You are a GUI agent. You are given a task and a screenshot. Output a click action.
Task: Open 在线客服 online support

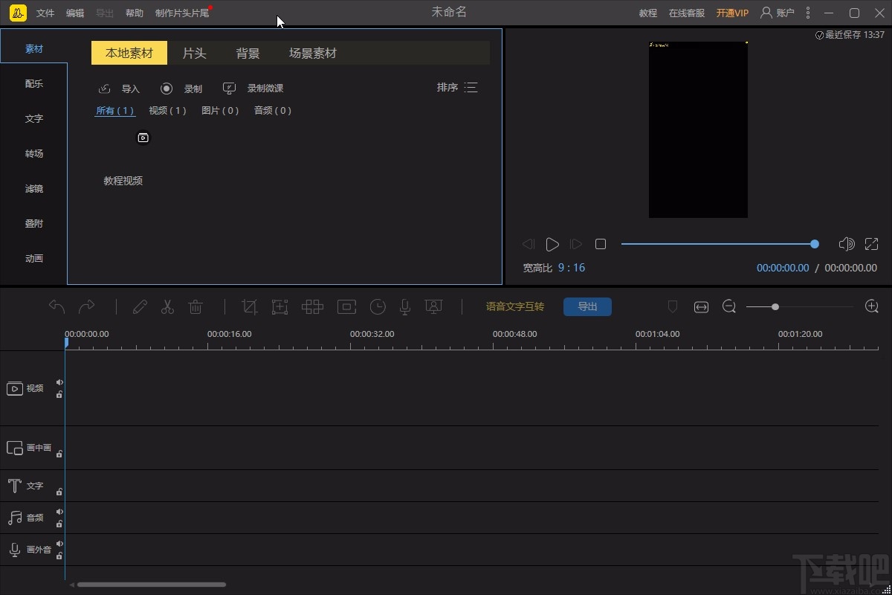click(687, 13)
